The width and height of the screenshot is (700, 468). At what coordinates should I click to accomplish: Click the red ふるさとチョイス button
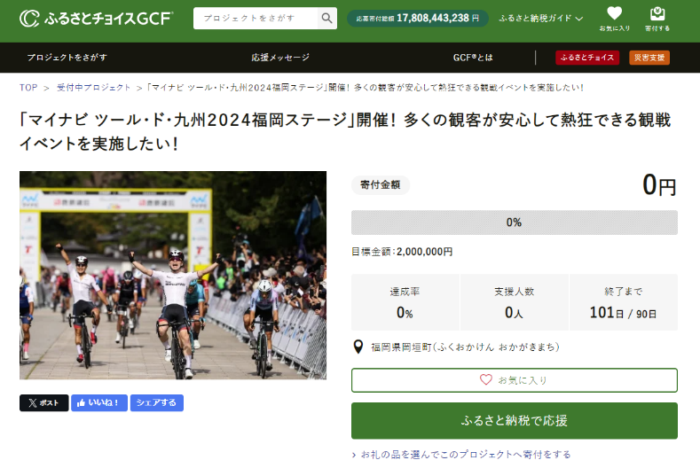point(587,58)
